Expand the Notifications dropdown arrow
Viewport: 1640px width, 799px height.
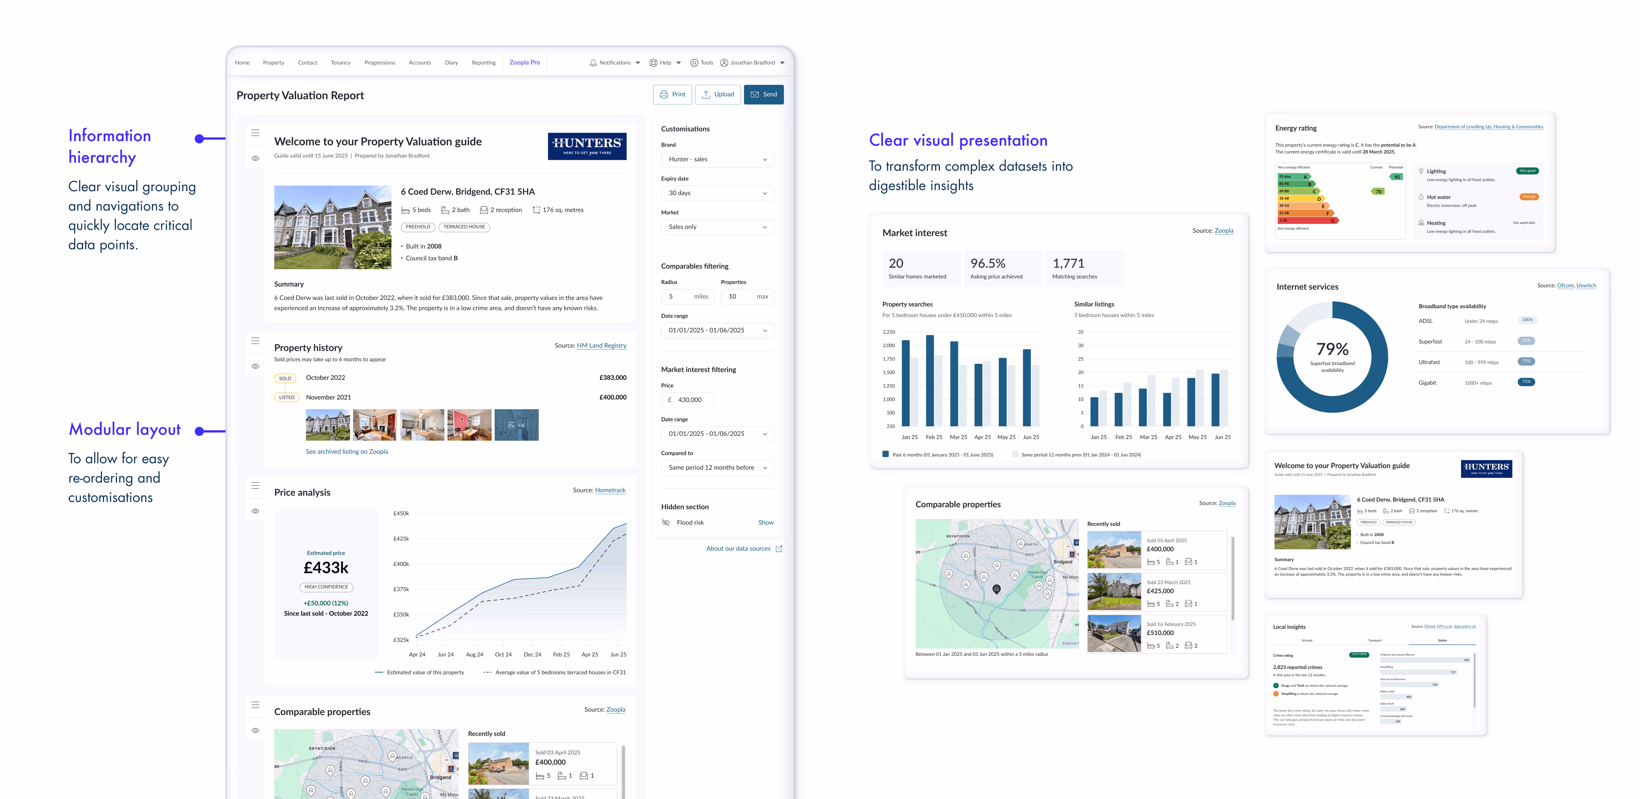pos(638,63)
